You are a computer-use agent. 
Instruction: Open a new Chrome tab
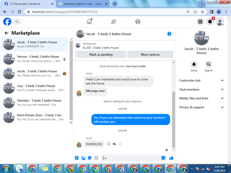pyautogui.click(x=115, y=4)
